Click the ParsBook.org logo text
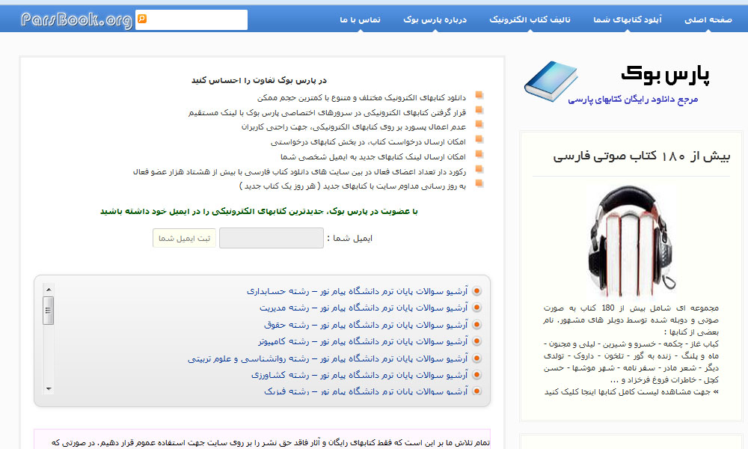748x449 pixels. [x=76, y=20]
